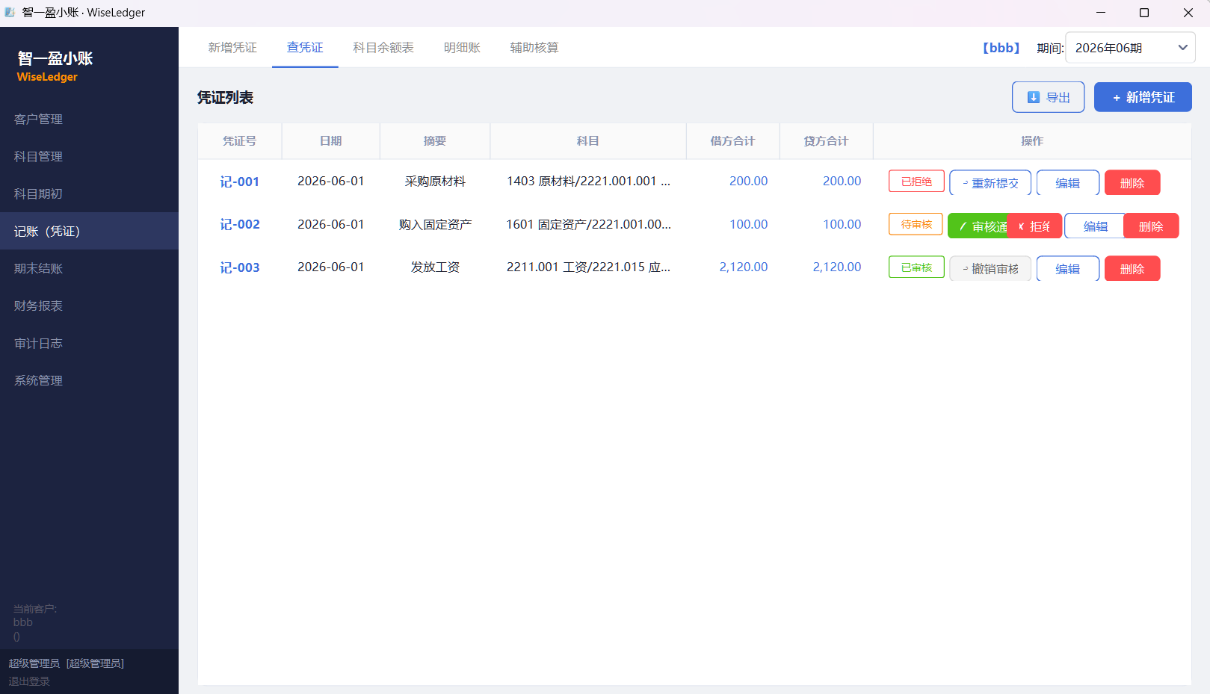Edit voucher 记-003
Image resolution: width=1210 pixels, height=694 pixels.
coord(1068,269)
